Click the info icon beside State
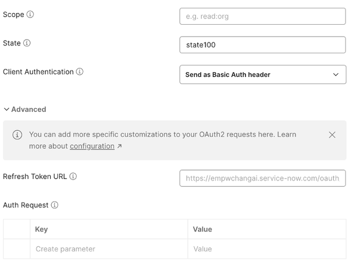The height and width of the screenshot is (269, 359). [x=27, y=43]
